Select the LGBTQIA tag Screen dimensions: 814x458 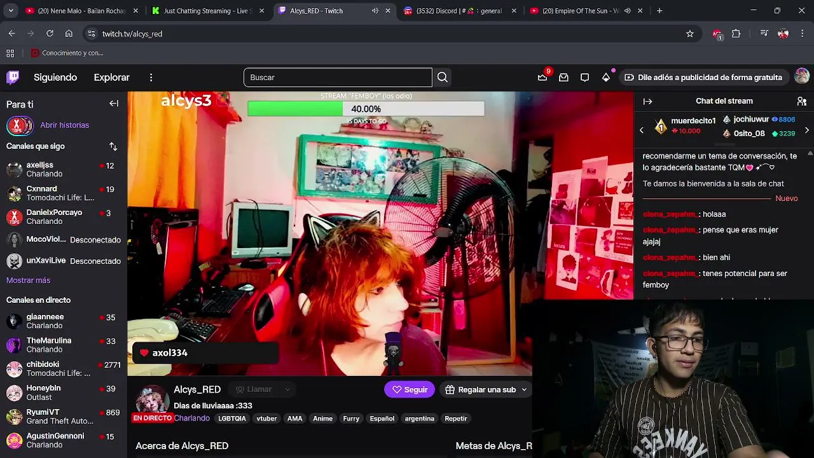click(232, 419)
